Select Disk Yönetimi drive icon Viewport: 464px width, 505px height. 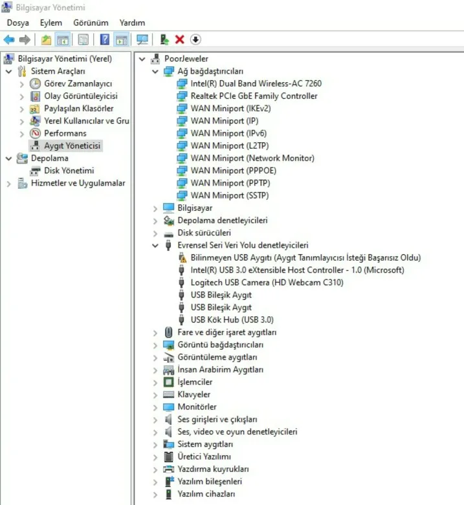pyautogui.click(x=35, y=171)
